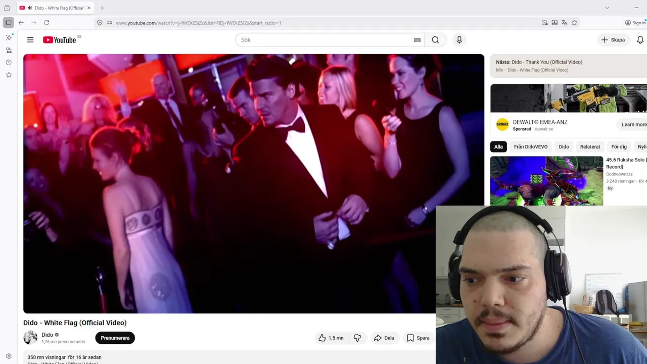Select the Relaterat filter chip
Image resolution: width=647 pixels, height=364 pixels.
(590, 147)
